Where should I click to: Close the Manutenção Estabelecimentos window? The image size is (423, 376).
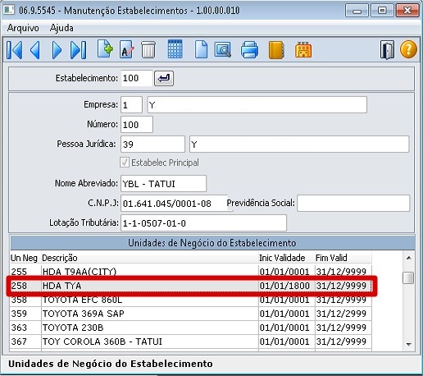pos(407,11)
